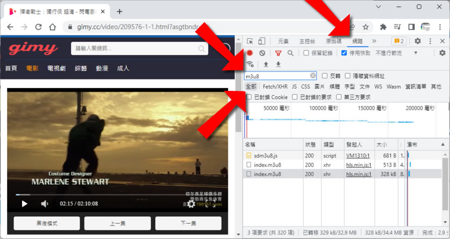450x239 pixels.
Task: Go to browser home page
Action: tap(52, 27)
